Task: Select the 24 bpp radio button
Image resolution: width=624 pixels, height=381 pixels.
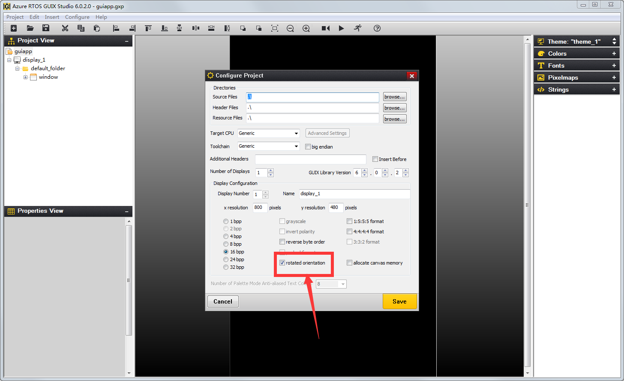Action: [226, 259]
